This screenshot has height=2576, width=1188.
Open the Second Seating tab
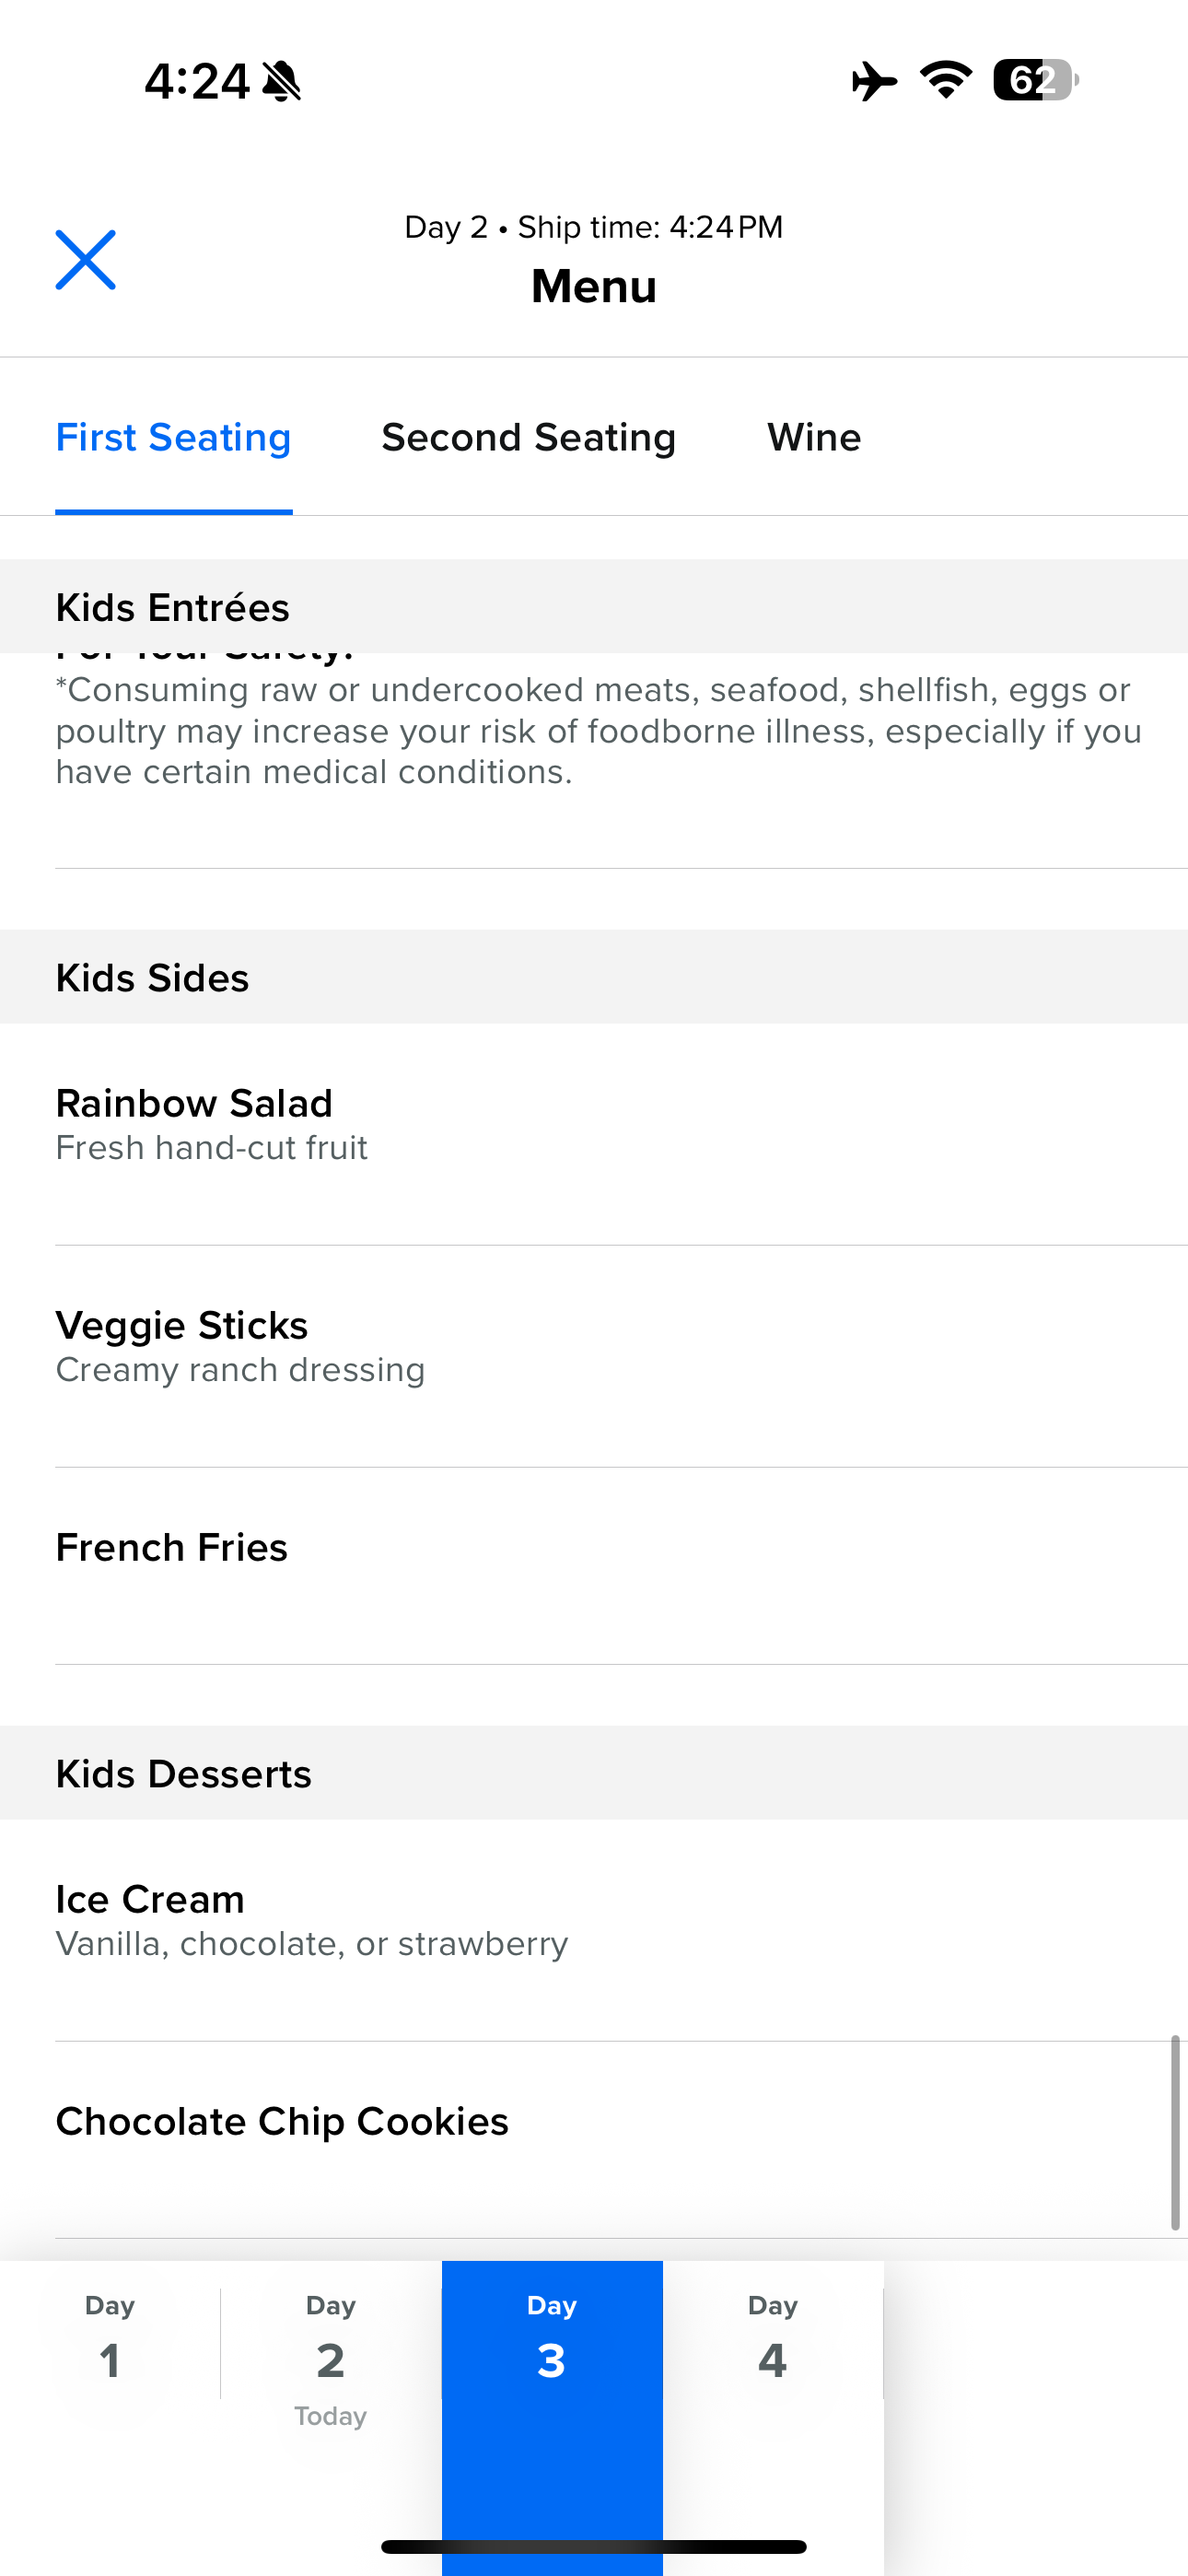(x=528, y=438)
